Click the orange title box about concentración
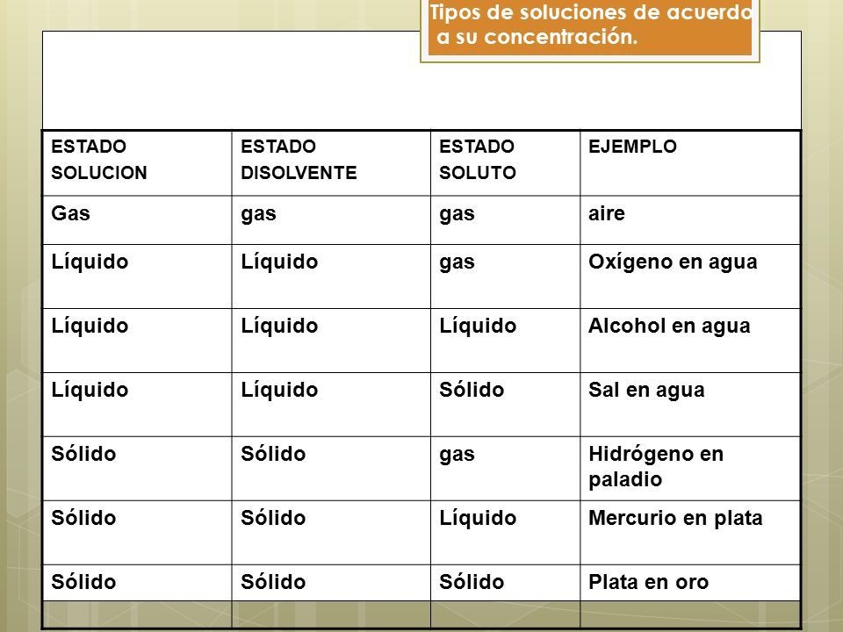Screen dimensions: 843x632 (x=590, y=30)
